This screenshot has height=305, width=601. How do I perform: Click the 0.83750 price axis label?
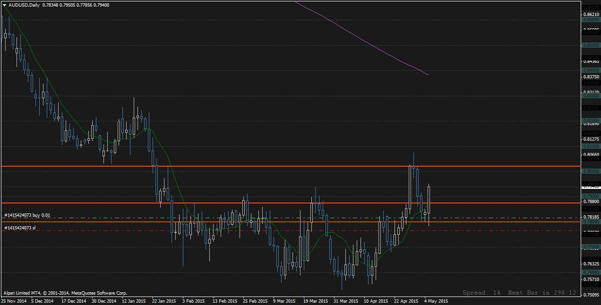[591, 77]
